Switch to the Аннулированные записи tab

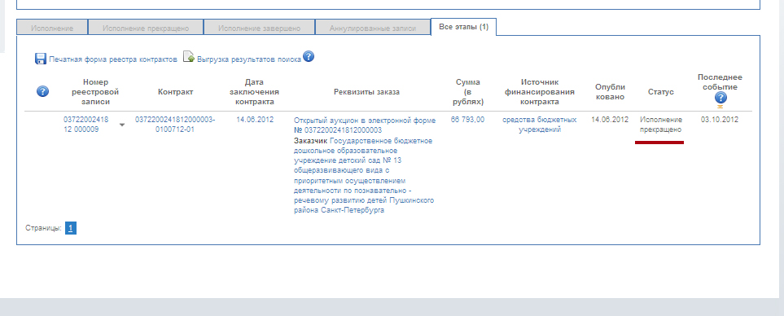373,28
